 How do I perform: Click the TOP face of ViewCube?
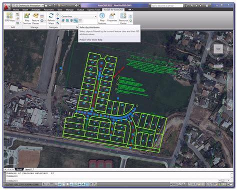(218, 49)
